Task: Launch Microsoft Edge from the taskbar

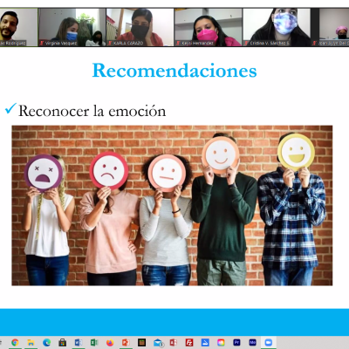Action: click(46, 342)
